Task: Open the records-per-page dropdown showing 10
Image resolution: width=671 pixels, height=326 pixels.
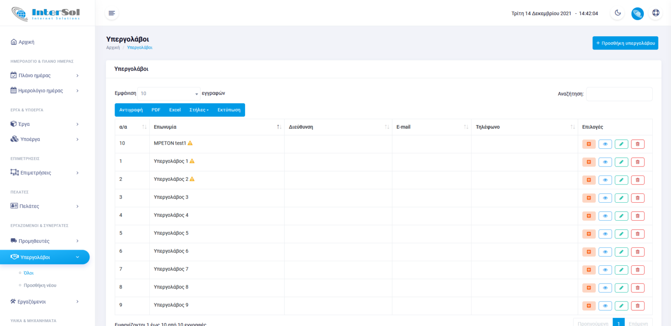Action: [x=169, y=94]
